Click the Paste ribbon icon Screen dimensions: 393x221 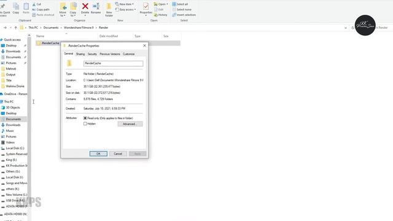tap(26, 8)
